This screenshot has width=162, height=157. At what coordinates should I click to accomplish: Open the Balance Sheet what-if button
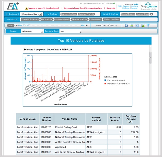click(143, 14)
